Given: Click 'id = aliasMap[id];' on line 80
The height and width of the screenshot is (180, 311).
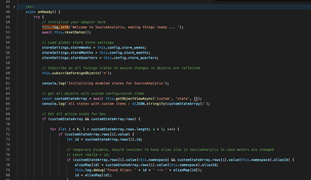Looking at the screenshot, I should click(93, 175).
